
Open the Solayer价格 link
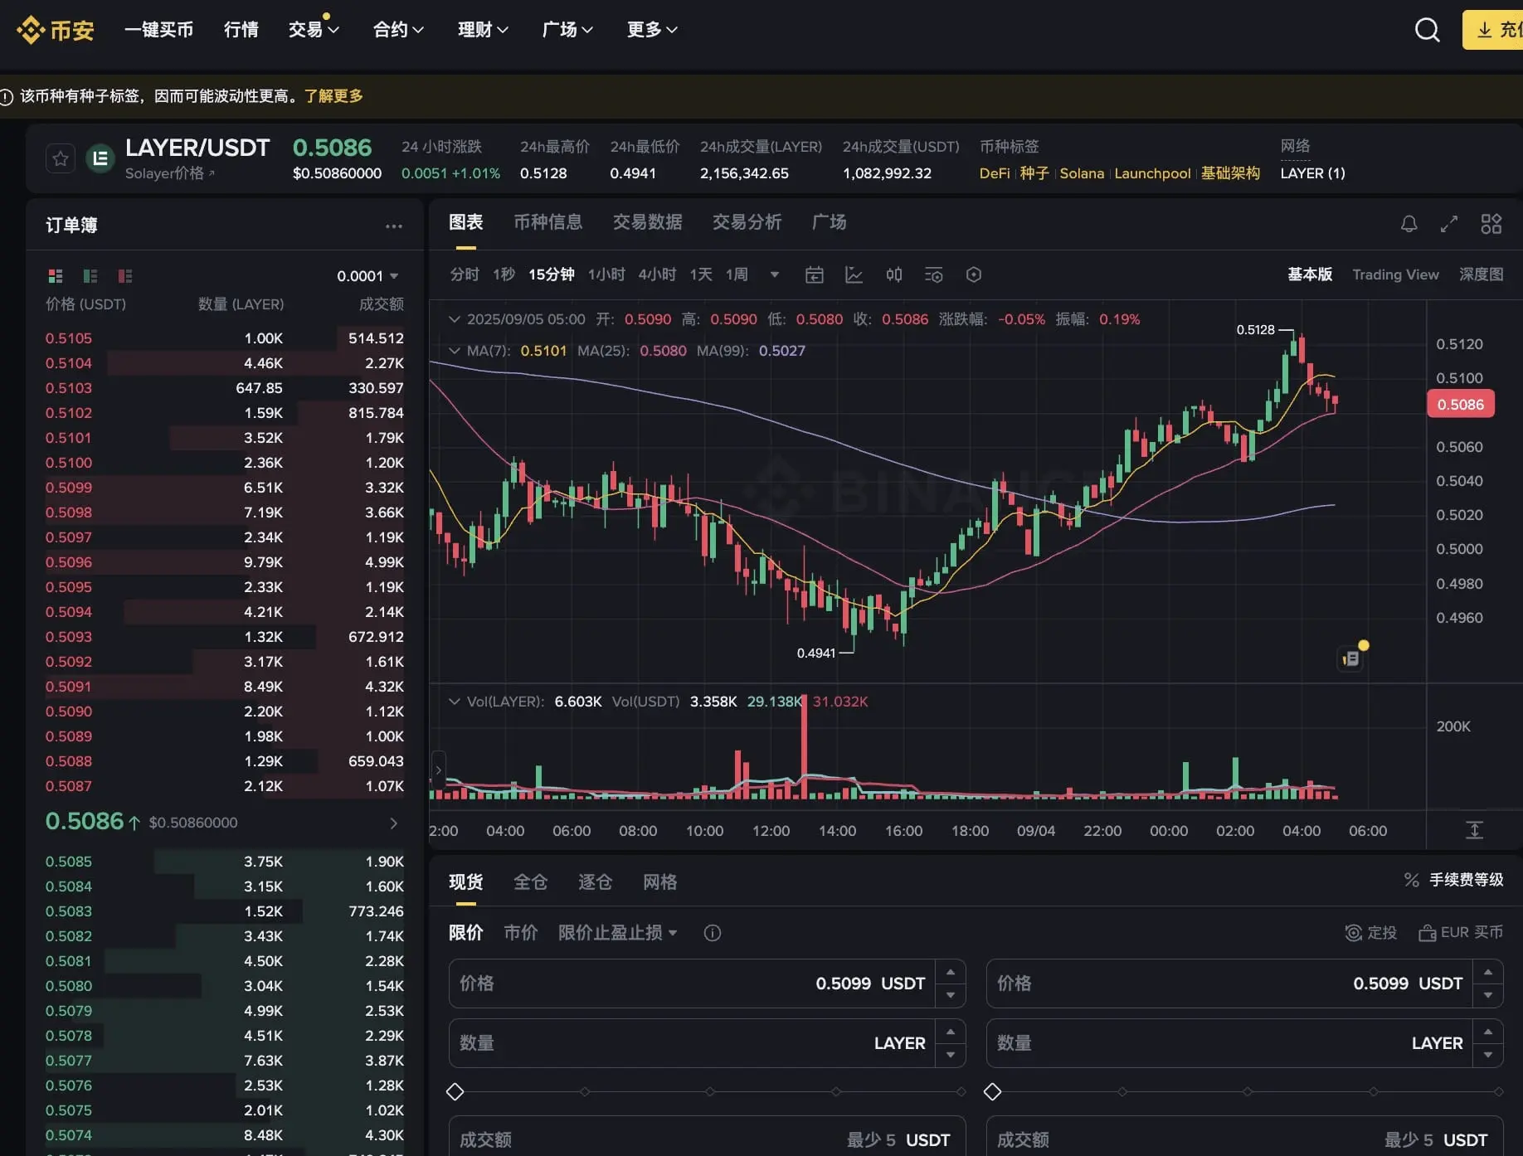(170, 173)
